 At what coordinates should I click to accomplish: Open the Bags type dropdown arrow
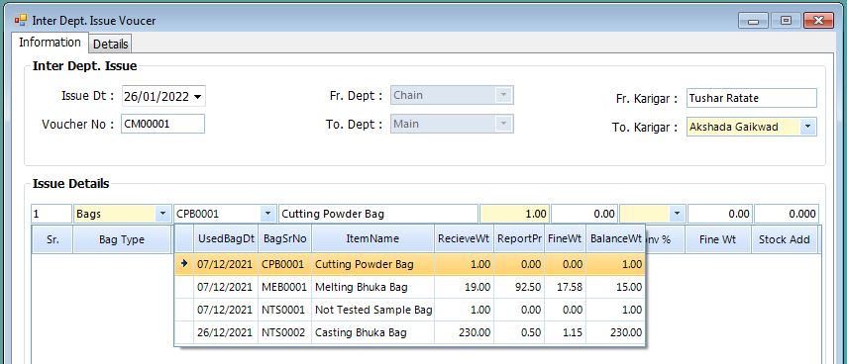tap(161, 214)
